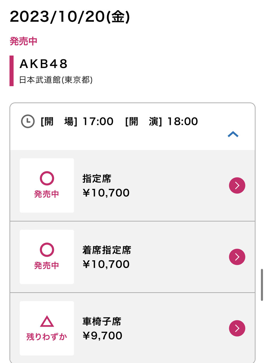The height and width of the screenshot is (363, 265).
Task: Click the 日本武道館(東京都) venue text
Action: tap(56, 80)
